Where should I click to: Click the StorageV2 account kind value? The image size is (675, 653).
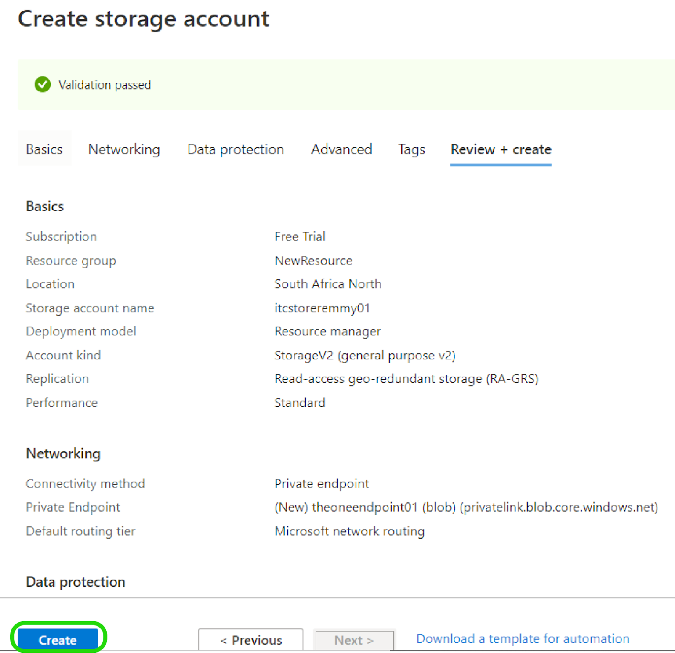tap(365, 355)
